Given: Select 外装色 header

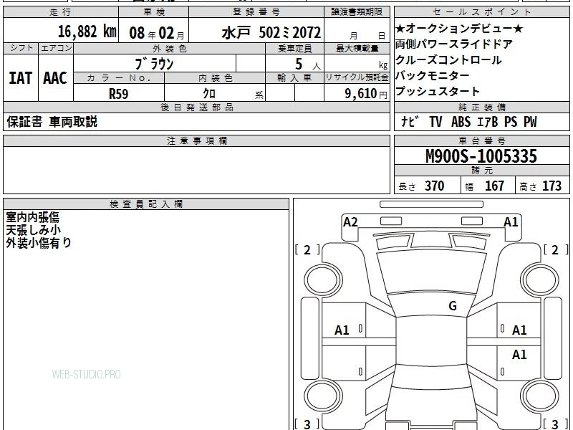Looking at the screenshot, I should 170,49.
